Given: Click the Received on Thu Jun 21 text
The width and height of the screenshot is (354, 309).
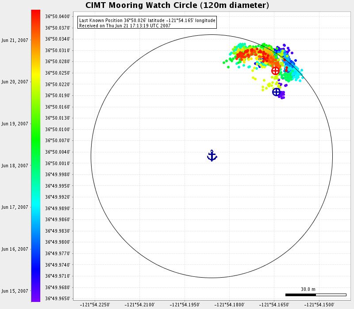Looking at the screenshot, I should [x=124, y=26].
